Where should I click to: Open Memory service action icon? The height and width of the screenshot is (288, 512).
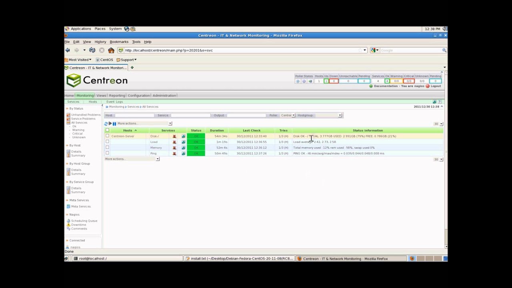174,148
